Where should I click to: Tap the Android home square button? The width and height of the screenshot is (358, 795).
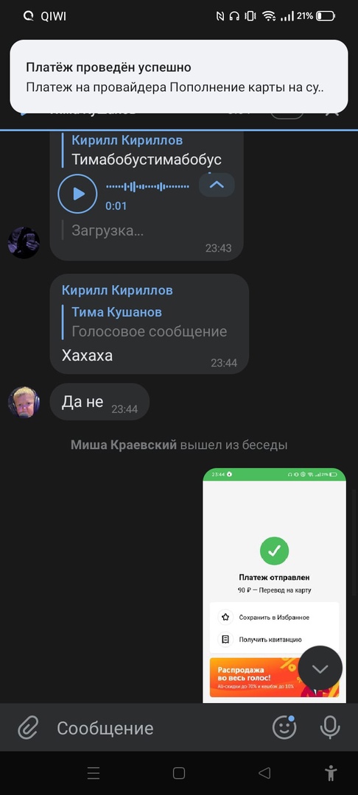click(179, 773)
